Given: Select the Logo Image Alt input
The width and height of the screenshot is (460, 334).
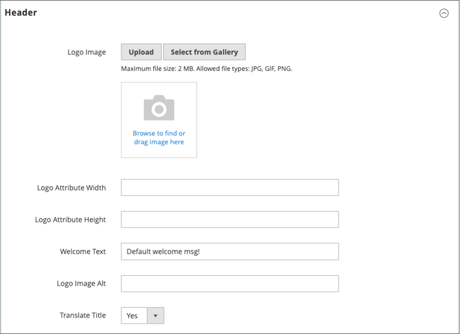Looking at the screenshot, I should [229, 283].
